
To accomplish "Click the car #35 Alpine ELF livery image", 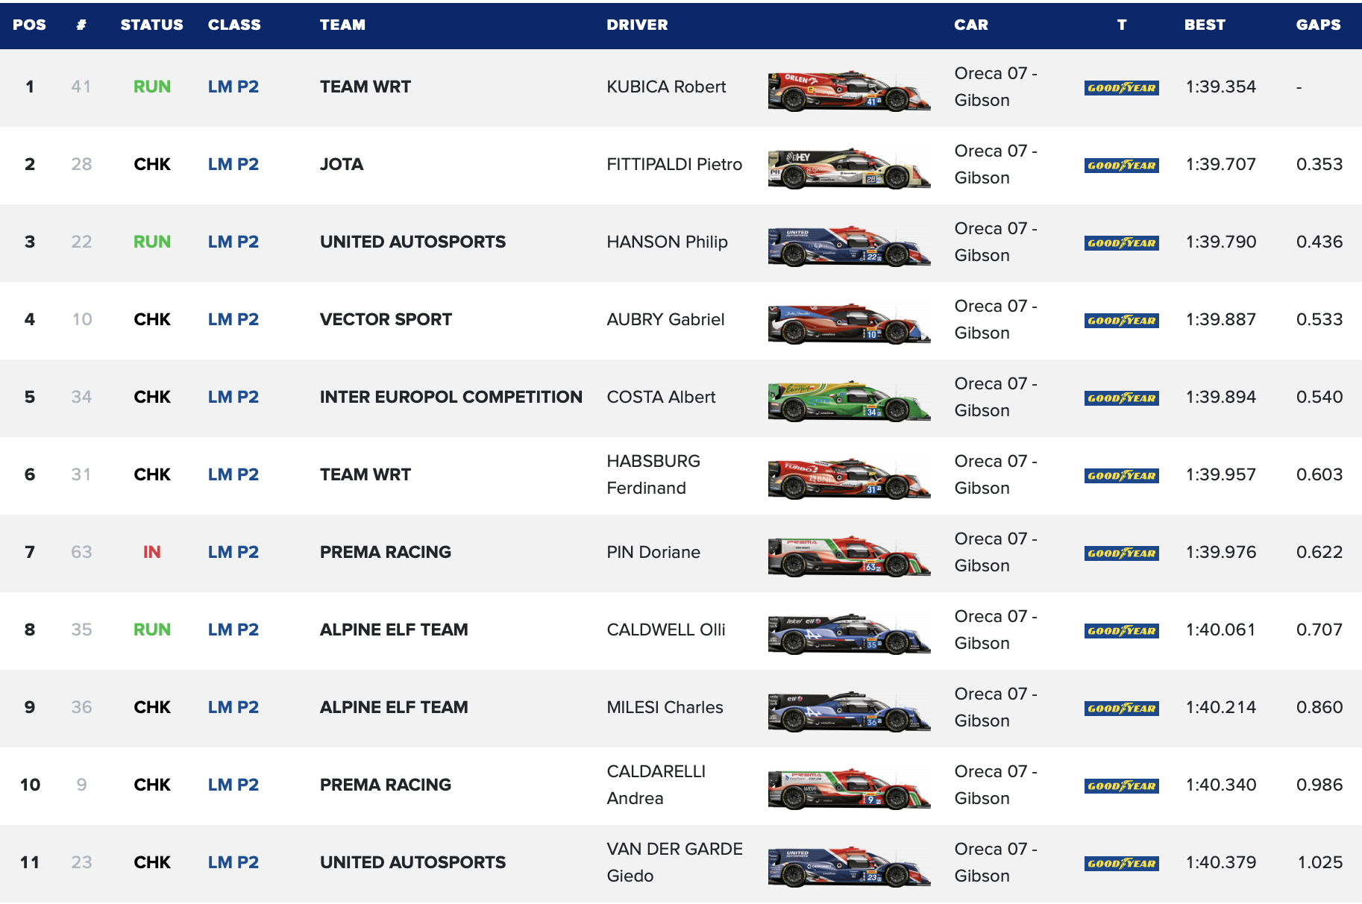I will tap(849, 634).
